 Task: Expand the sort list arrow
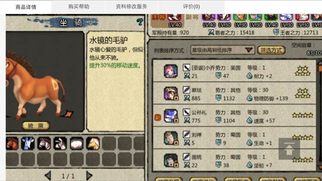point(249,50)
